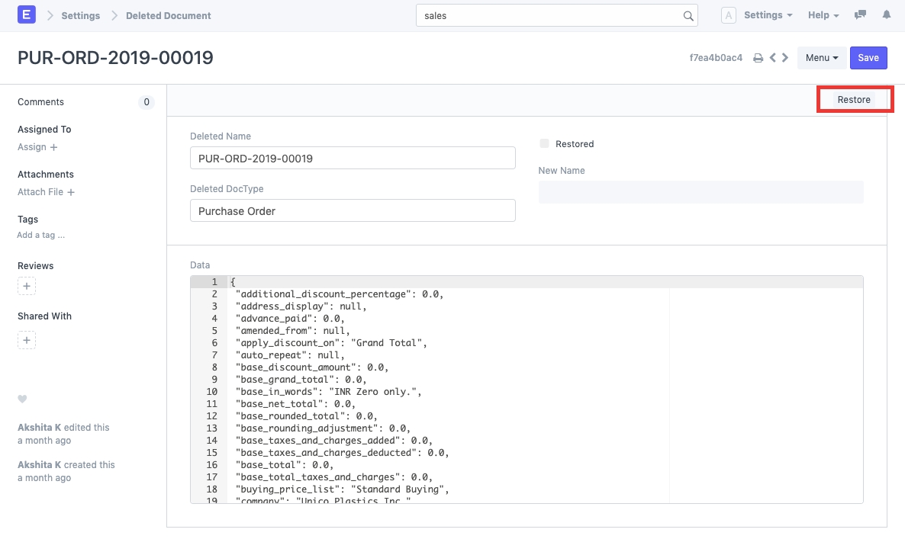Navigate to Settings breadcrumb
This screenshot has height=539, width=905.
(81, 15)
